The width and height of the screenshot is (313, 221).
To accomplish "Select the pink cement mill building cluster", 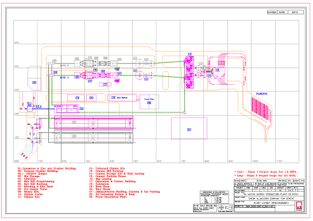I will click(x=190, y=73).
